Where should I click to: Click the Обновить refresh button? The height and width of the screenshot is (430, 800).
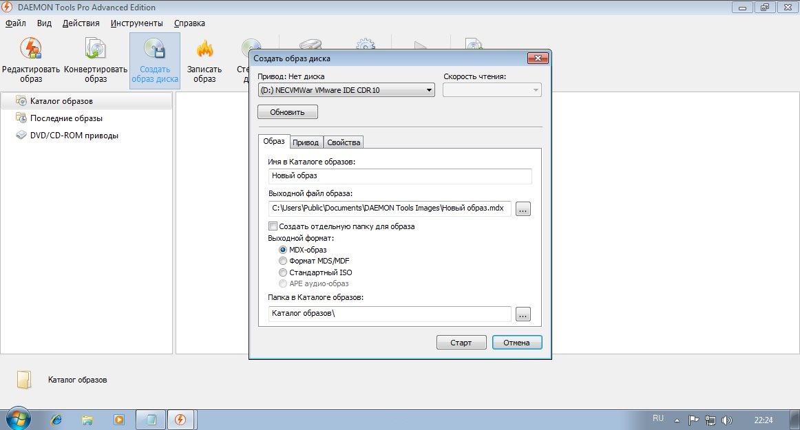click(287, 112)
